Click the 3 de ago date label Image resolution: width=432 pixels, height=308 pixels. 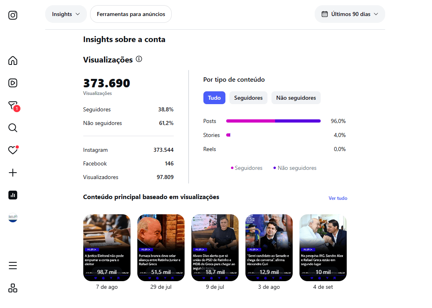point(269,287)
